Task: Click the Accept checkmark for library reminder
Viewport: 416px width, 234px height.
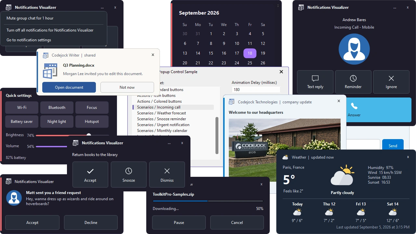Action: click(x=90, y=171)
